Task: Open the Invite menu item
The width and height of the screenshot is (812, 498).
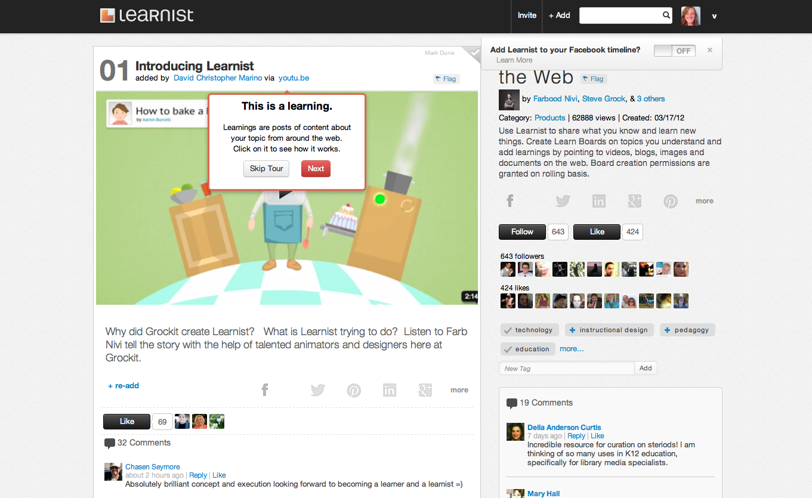Action: tap(527, 16)
